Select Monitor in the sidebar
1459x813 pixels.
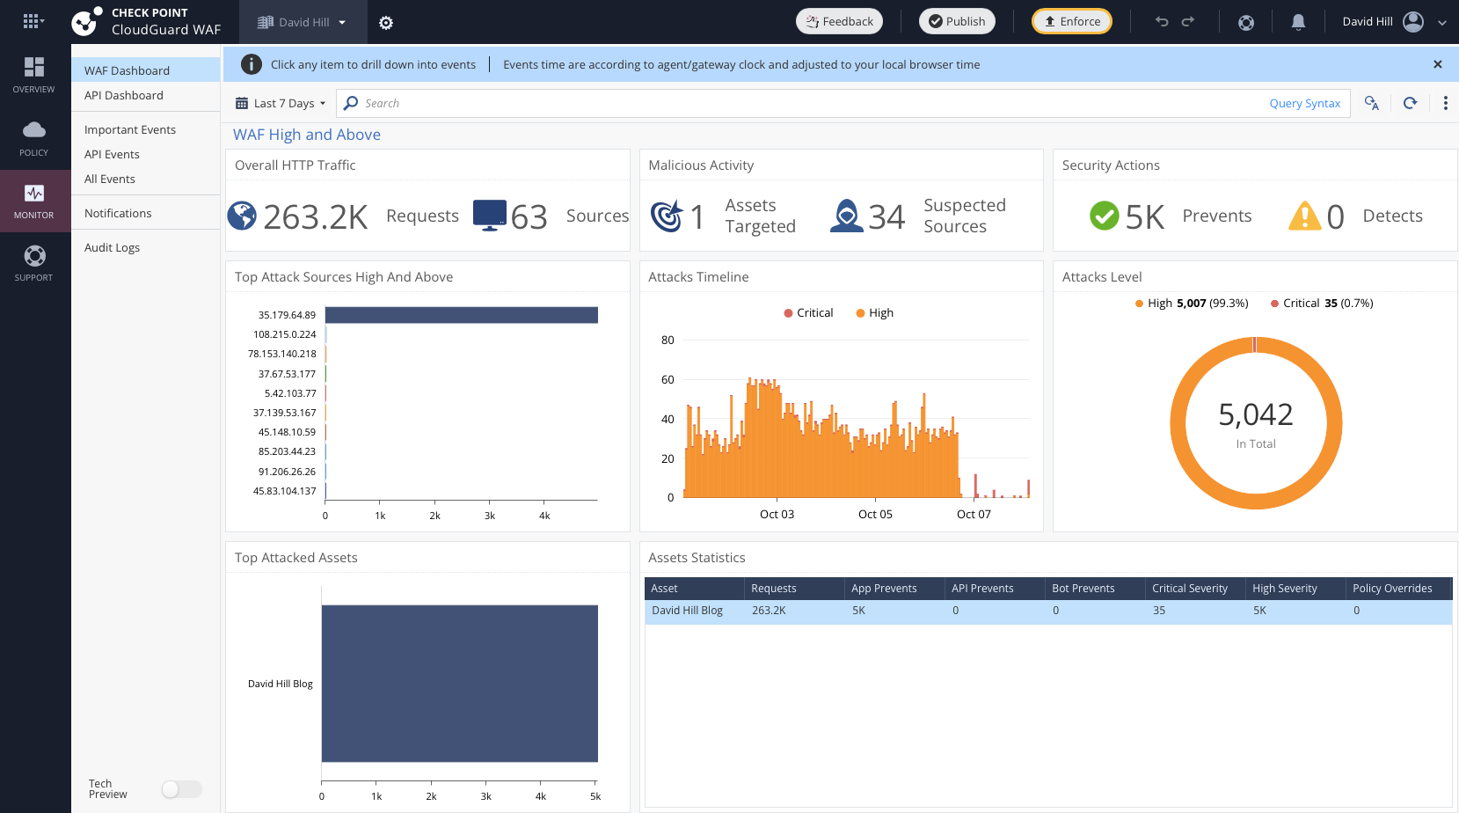34,201
